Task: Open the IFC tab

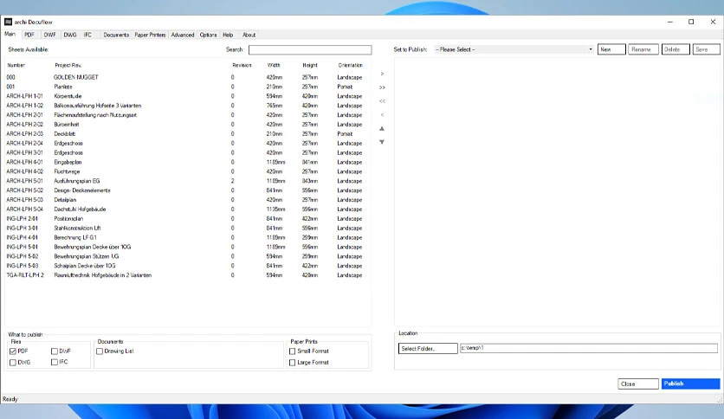Action: [87, 35]
